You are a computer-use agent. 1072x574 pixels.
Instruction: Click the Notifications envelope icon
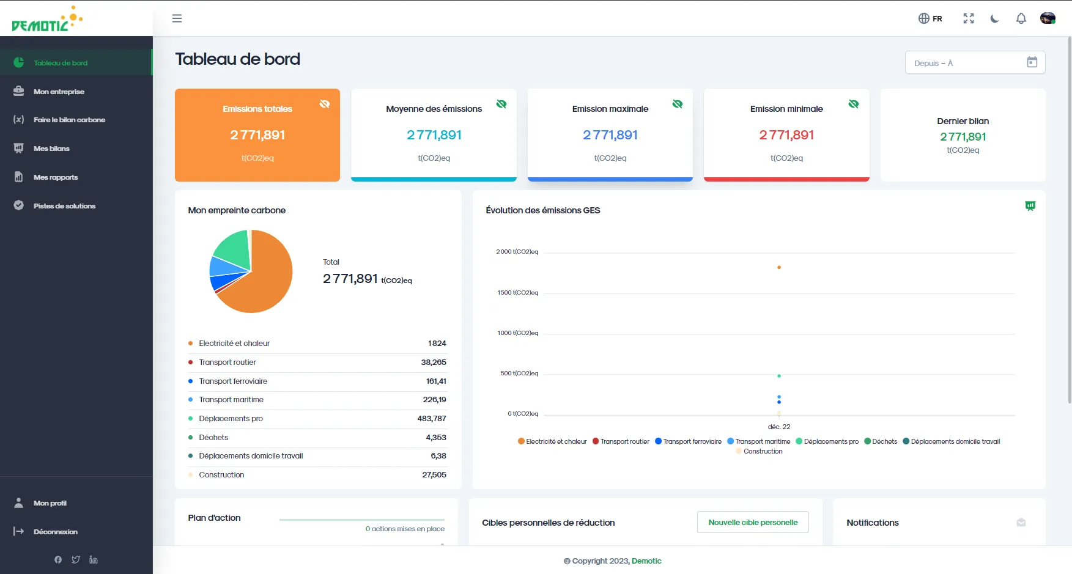point(1021,523)
